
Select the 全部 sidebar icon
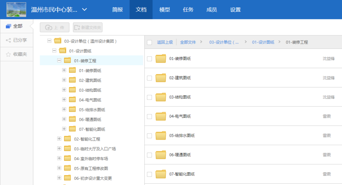(9, 26)
